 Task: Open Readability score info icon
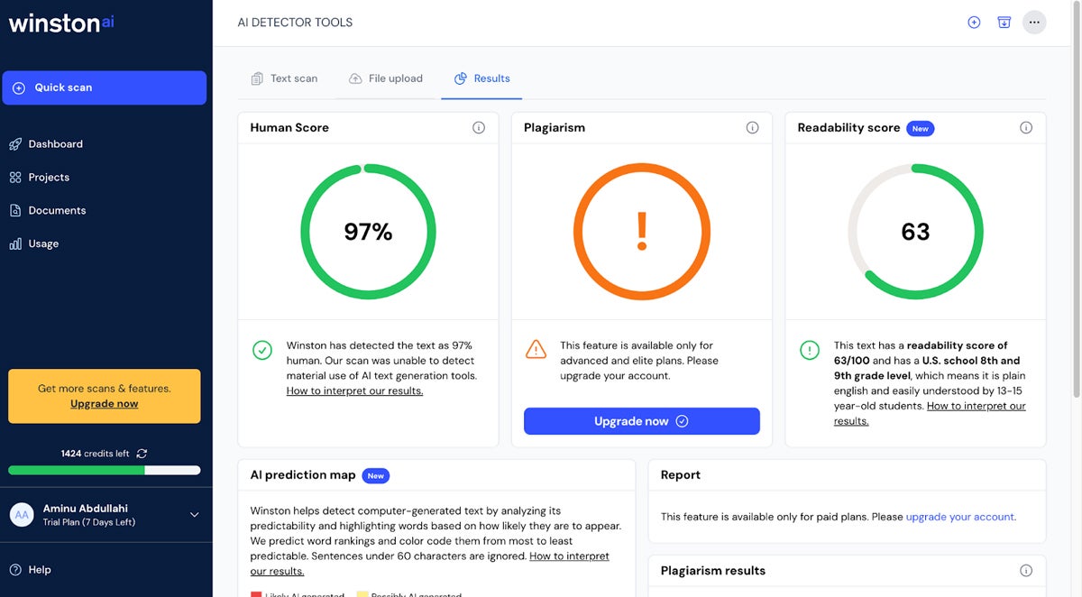tap(1026, 128)
